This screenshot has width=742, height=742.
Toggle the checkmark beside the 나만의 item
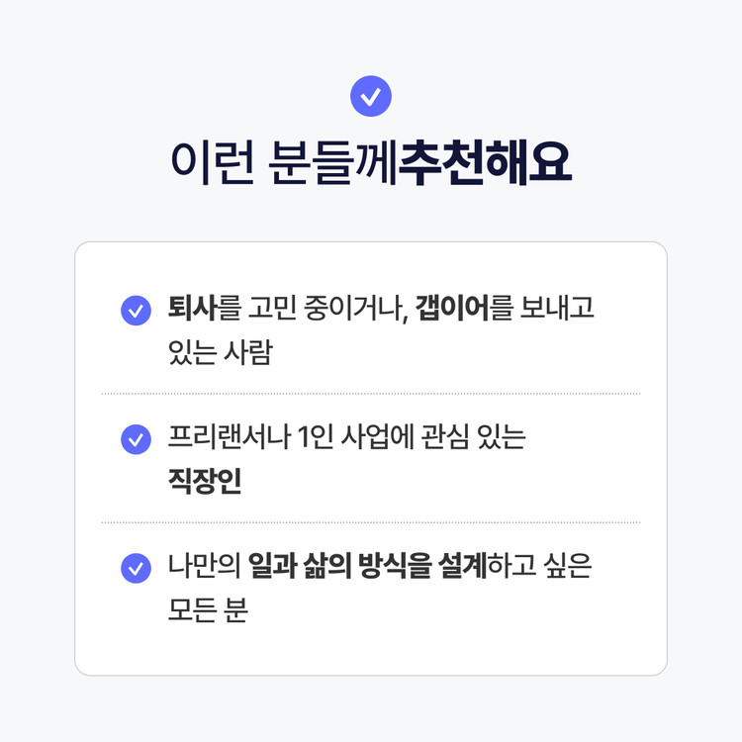pyautogui.click(x=135, y=568)
